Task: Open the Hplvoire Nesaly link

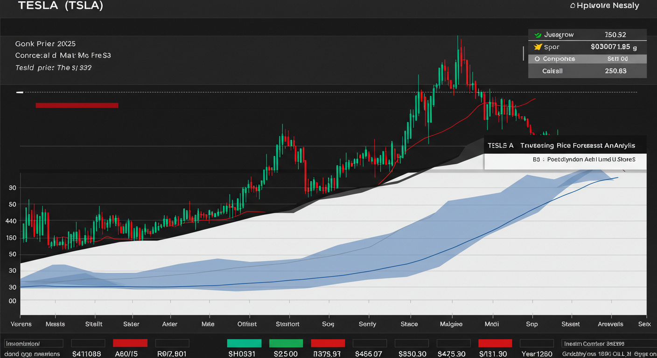Action: [608, 6]
